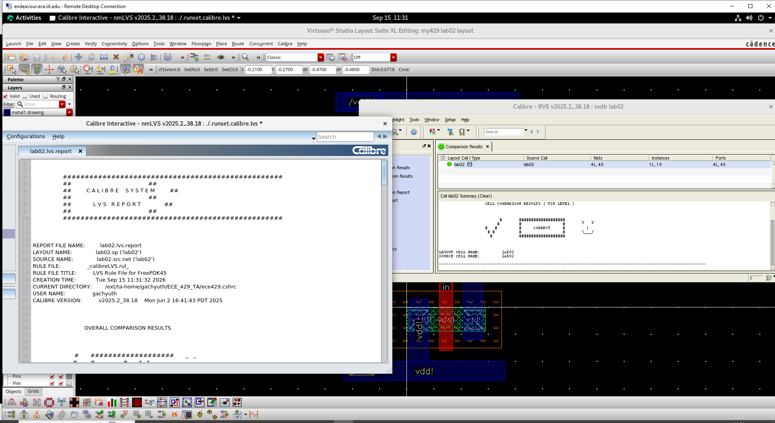The height and width of the screenshot is (423, 775).
Task: Click the RVE settings gear icon
Action: (x=414, y=132)
